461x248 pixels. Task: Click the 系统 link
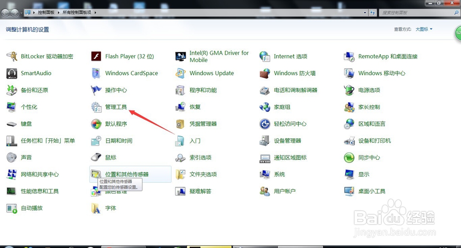(x=279, y=174)
